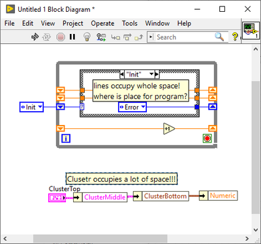The image size is (261, 244).
Task: Go to previous case with left arrow
Action: (x=122, y=75)
